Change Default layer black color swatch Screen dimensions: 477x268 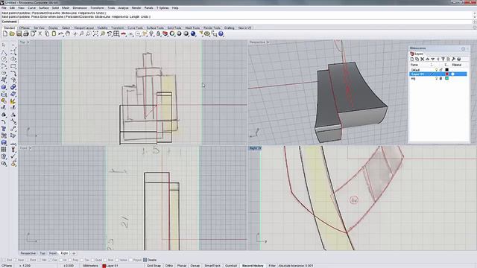pyautogui.click(x=447, y=70)
